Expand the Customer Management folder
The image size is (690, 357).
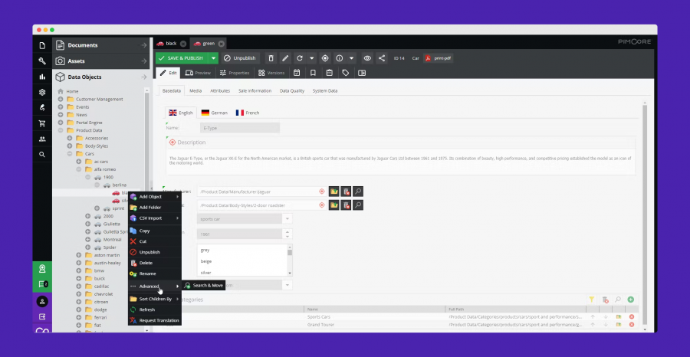(61, 100)
